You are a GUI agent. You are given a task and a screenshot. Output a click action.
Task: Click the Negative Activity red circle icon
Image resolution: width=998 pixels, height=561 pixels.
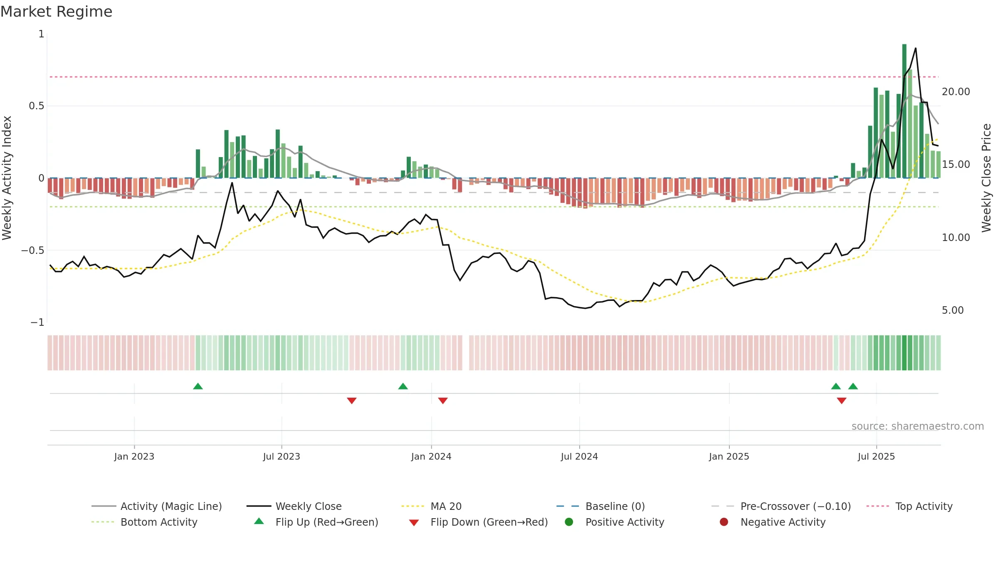tap(724, 522)
